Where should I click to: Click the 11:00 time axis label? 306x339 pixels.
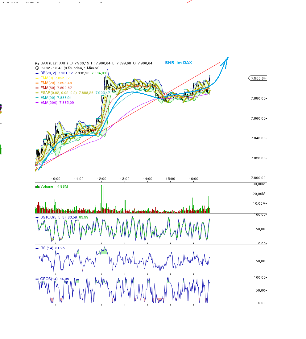point(79,179)
